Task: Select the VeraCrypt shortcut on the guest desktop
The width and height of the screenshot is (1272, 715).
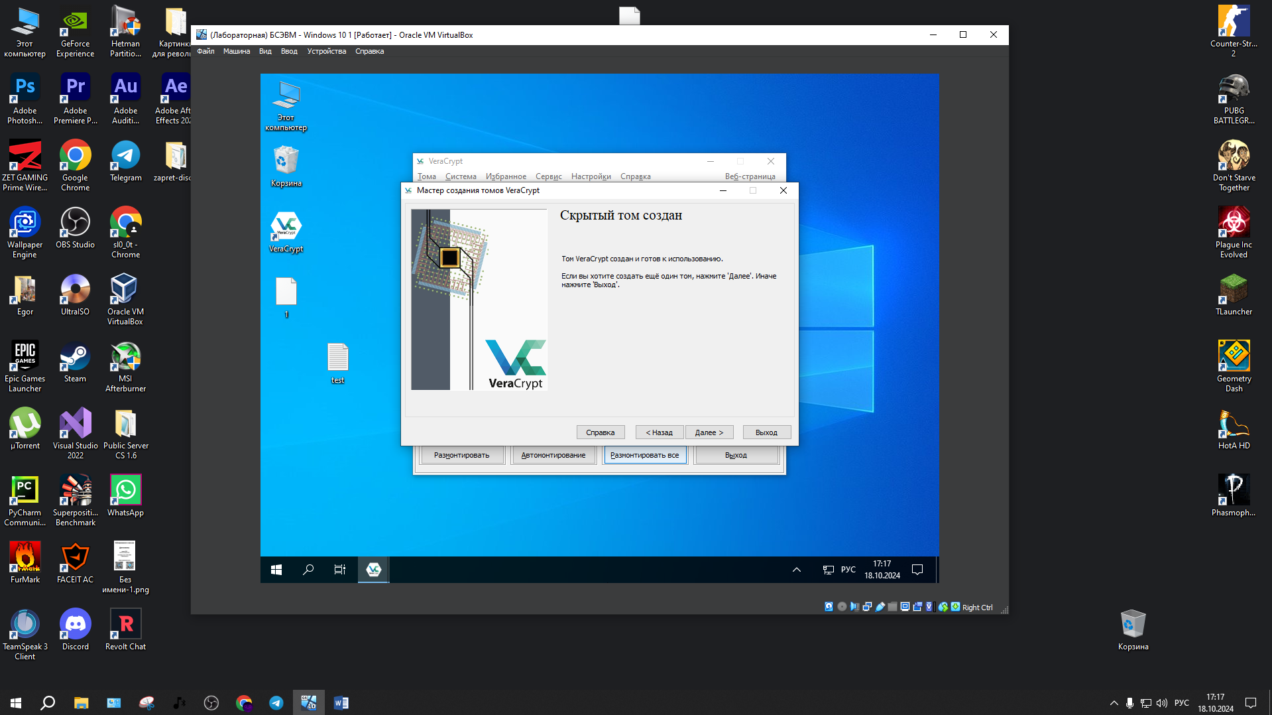Action: (x=286, y=232)
